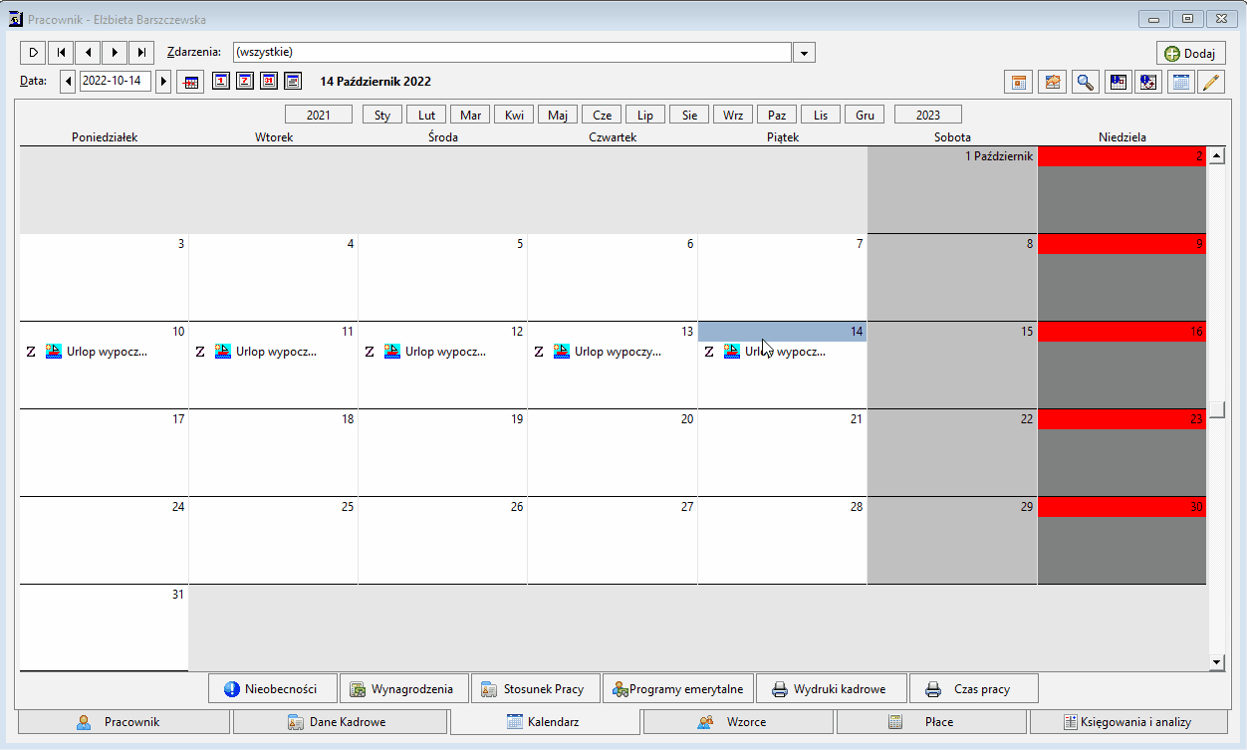
Task: Switch to 31-day month view icon
Action: coord(269,81)
